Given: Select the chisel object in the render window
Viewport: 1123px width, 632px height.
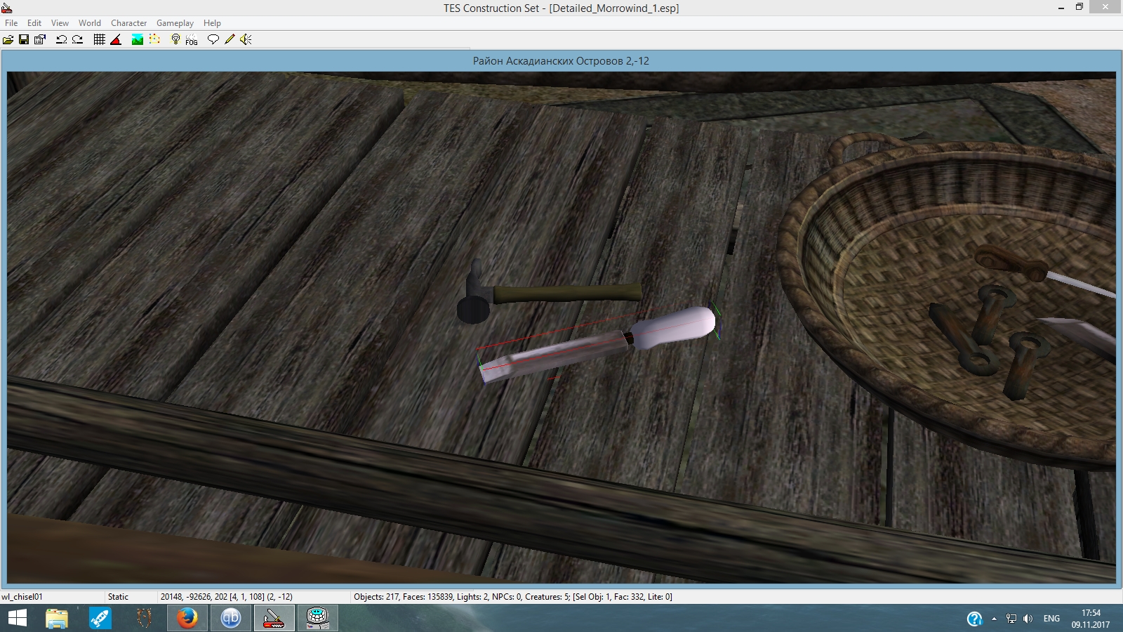Looking at the screenshot, I should click(597, 345).
